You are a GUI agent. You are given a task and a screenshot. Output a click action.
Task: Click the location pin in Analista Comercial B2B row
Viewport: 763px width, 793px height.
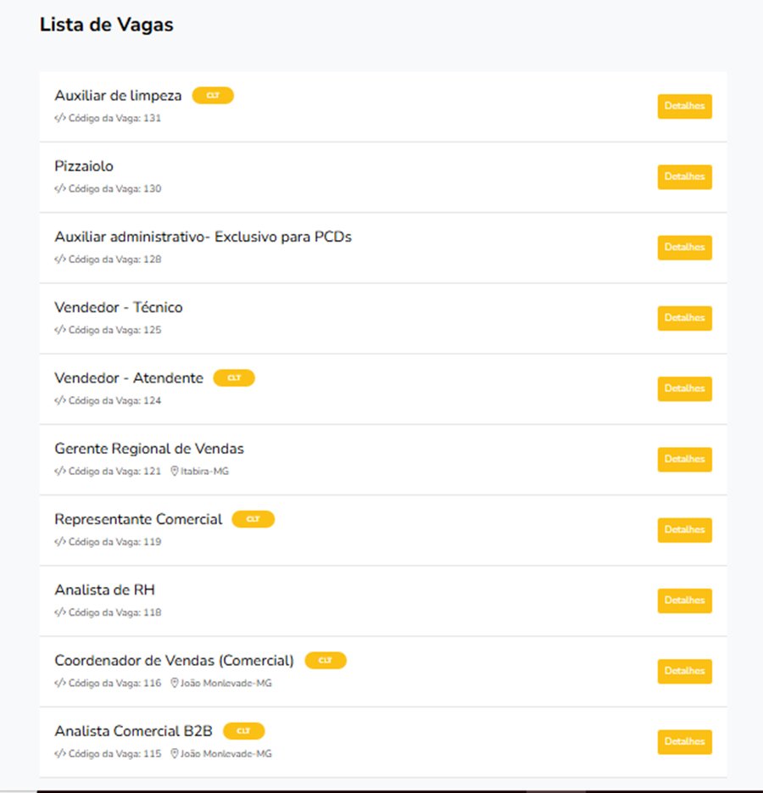pos(175,754)
